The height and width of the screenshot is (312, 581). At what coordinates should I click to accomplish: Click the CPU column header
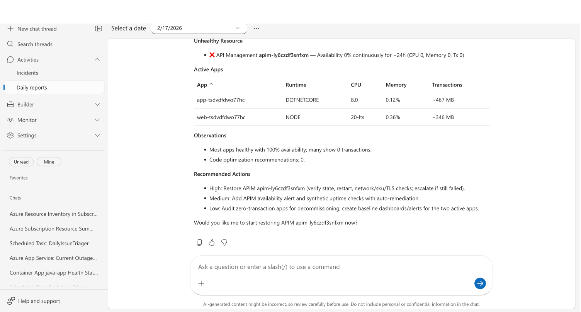(x=356, y=85)
